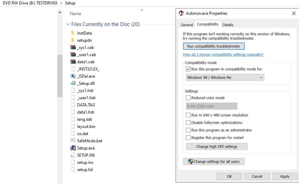This screenshot has height=184, width=299.
Task: Click the data1.cab archive icon
Action: pyautogui.click(x=73, y=62)
